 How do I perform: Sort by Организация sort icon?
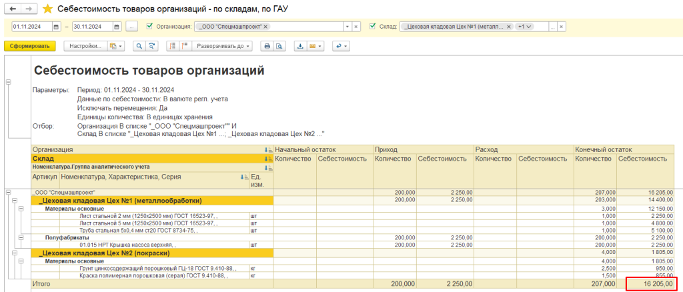(269, 150)
